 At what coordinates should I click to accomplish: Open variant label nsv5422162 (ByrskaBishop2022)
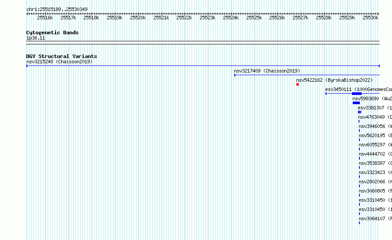pyautogui.click(x=334, y=80)
